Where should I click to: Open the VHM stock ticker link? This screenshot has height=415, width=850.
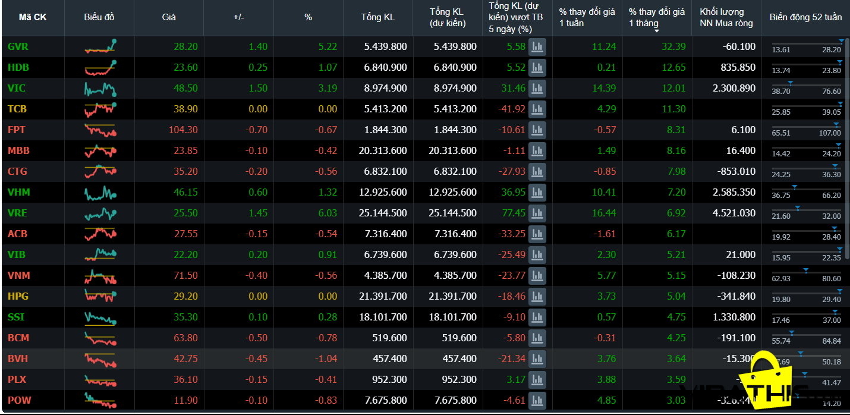[19, 192]
